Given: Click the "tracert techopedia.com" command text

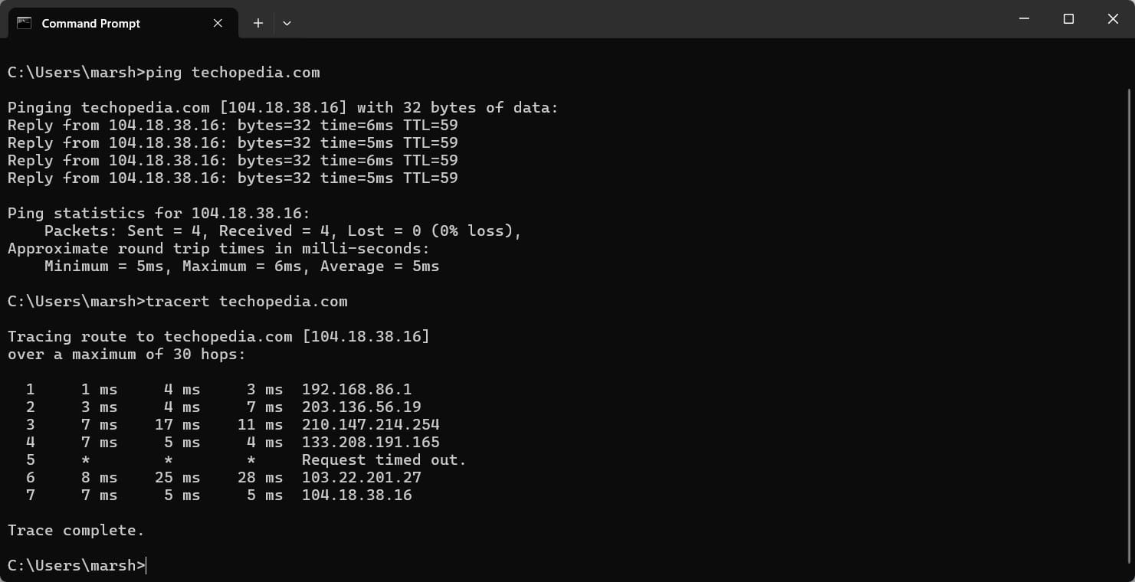Looking at the screenshot, I should (x=246, y=302).
